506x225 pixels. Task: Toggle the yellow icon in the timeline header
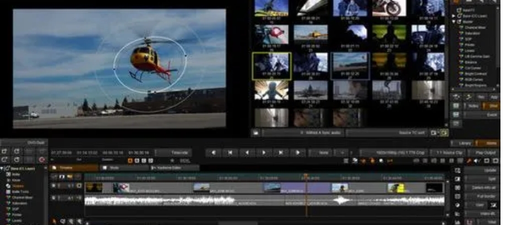pyautogui.click(x=69, y=177)
